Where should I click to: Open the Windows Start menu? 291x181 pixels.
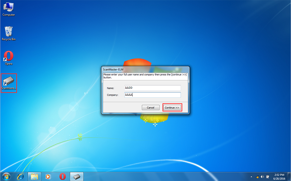[6, 176]
